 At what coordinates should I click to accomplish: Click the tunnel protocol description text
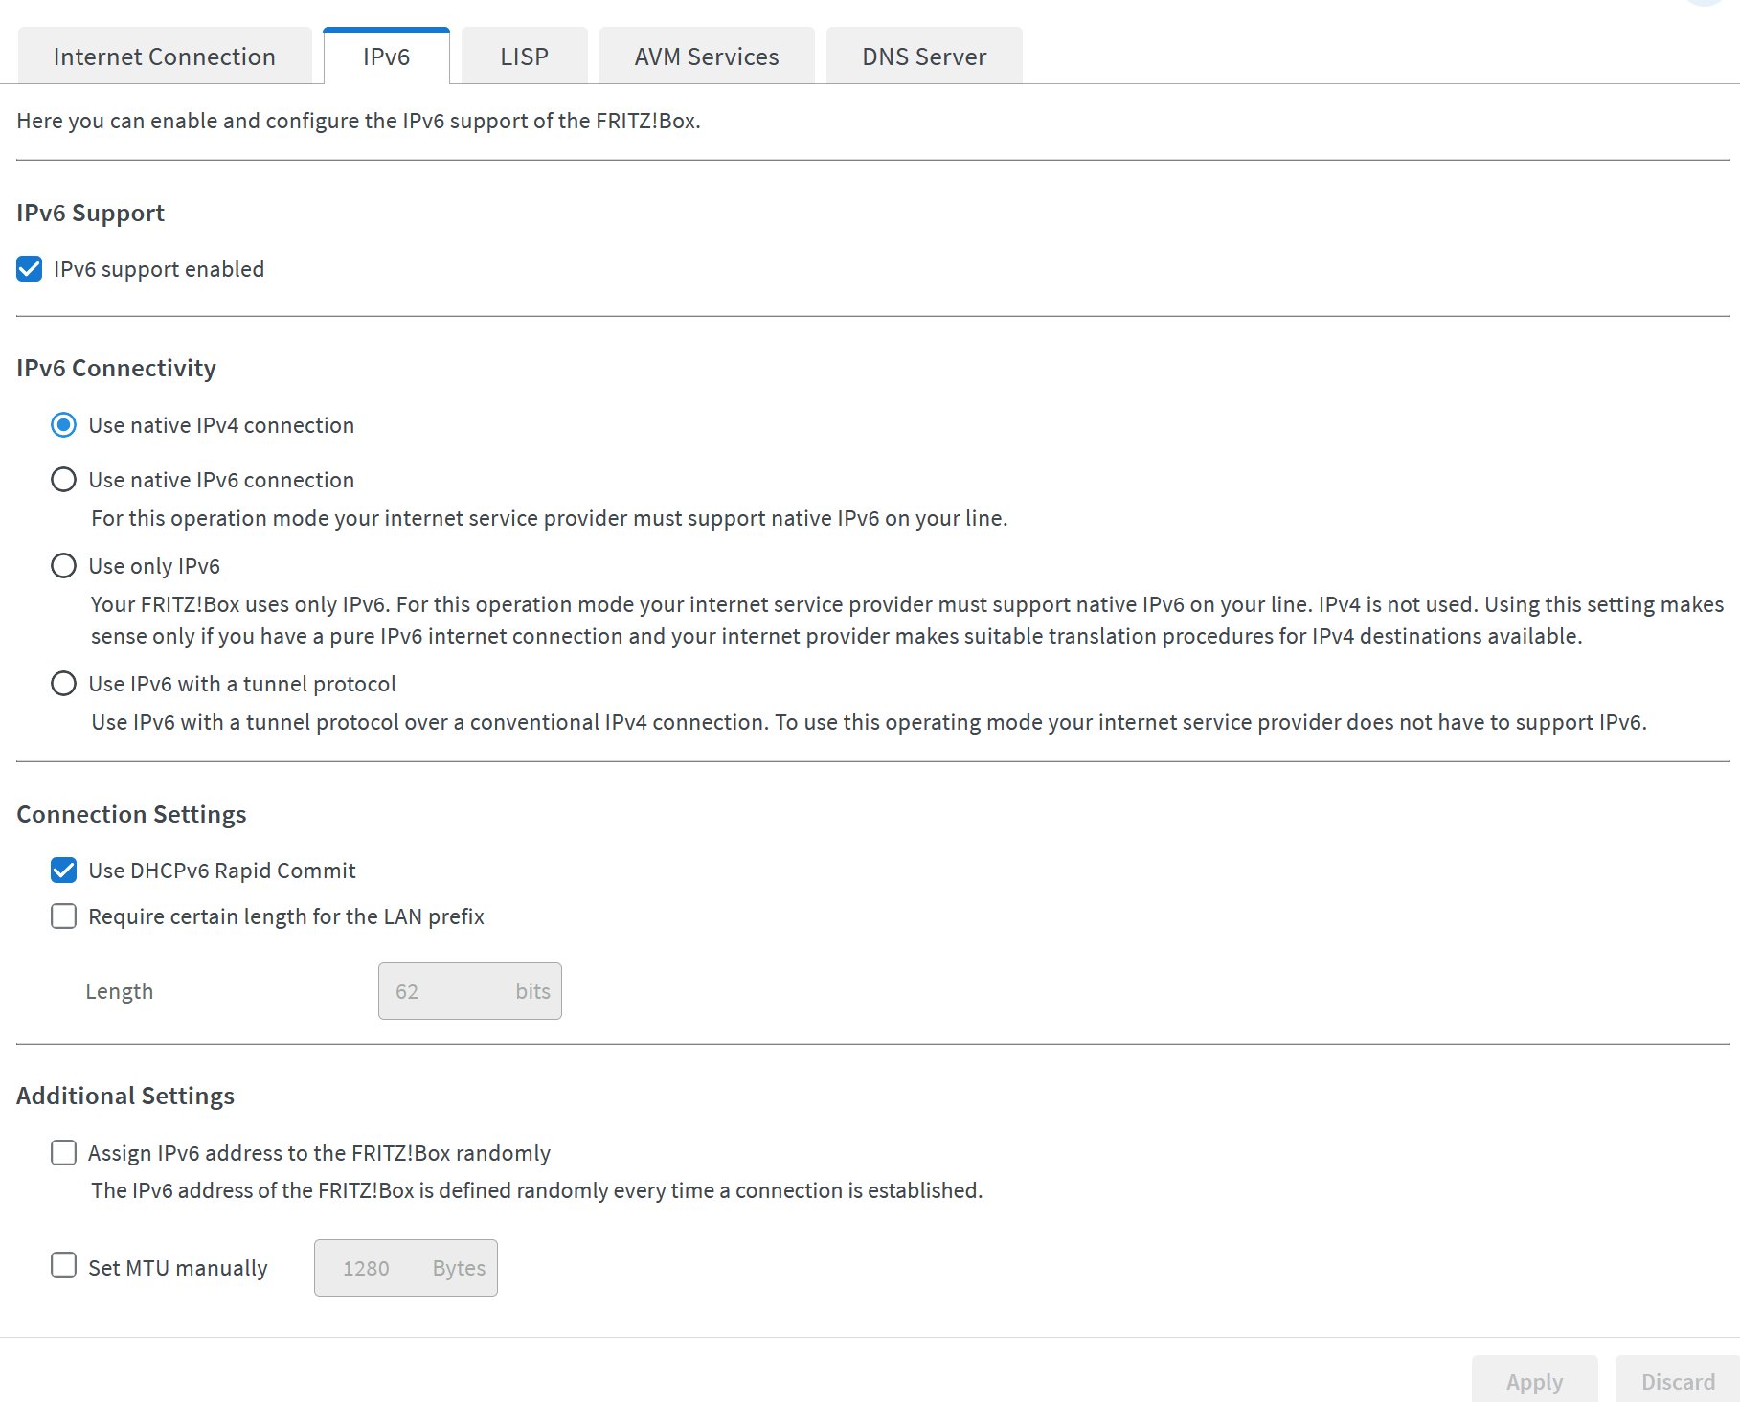pos(870,722)
